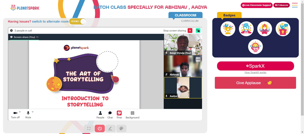This screenshot has height=134, width=304.
Task: Click the green screen layout icon
Action: 198,30
